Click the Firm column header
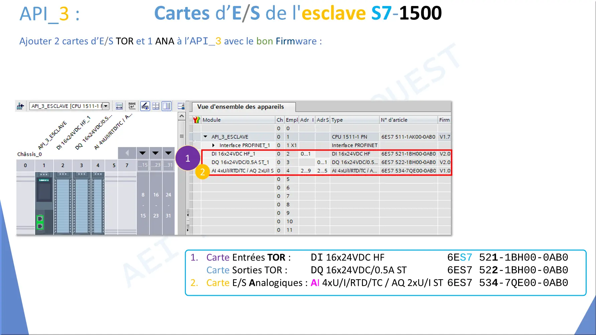This screenshot has height=335, width=596. (x=444, y=120)
